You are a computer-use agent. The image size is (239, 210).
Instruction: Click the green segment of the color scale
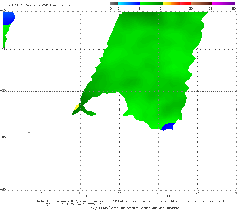coord(151,4)
